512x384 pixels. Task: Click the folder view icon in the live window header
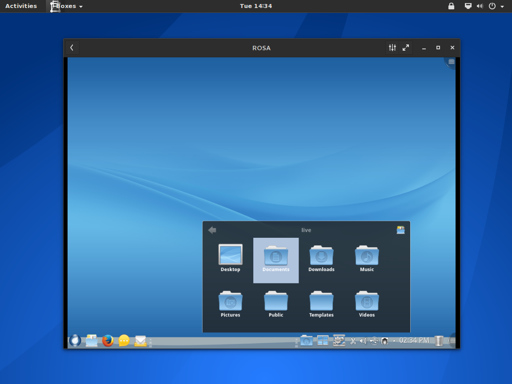point(400,230)
